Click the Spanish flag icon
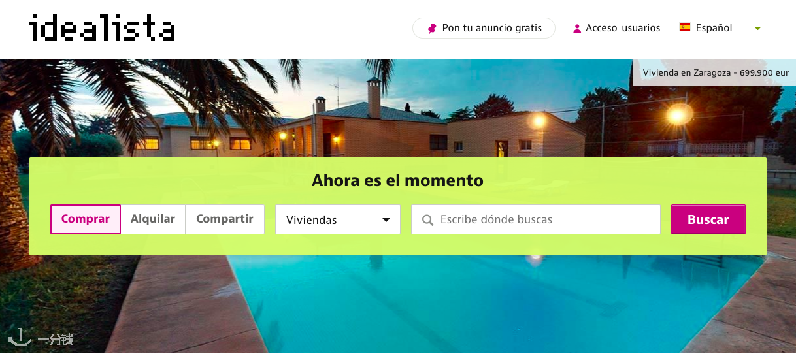 click(x=685, y=27)
